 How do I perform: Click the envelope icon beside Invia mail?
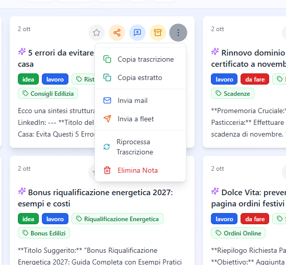107,100
